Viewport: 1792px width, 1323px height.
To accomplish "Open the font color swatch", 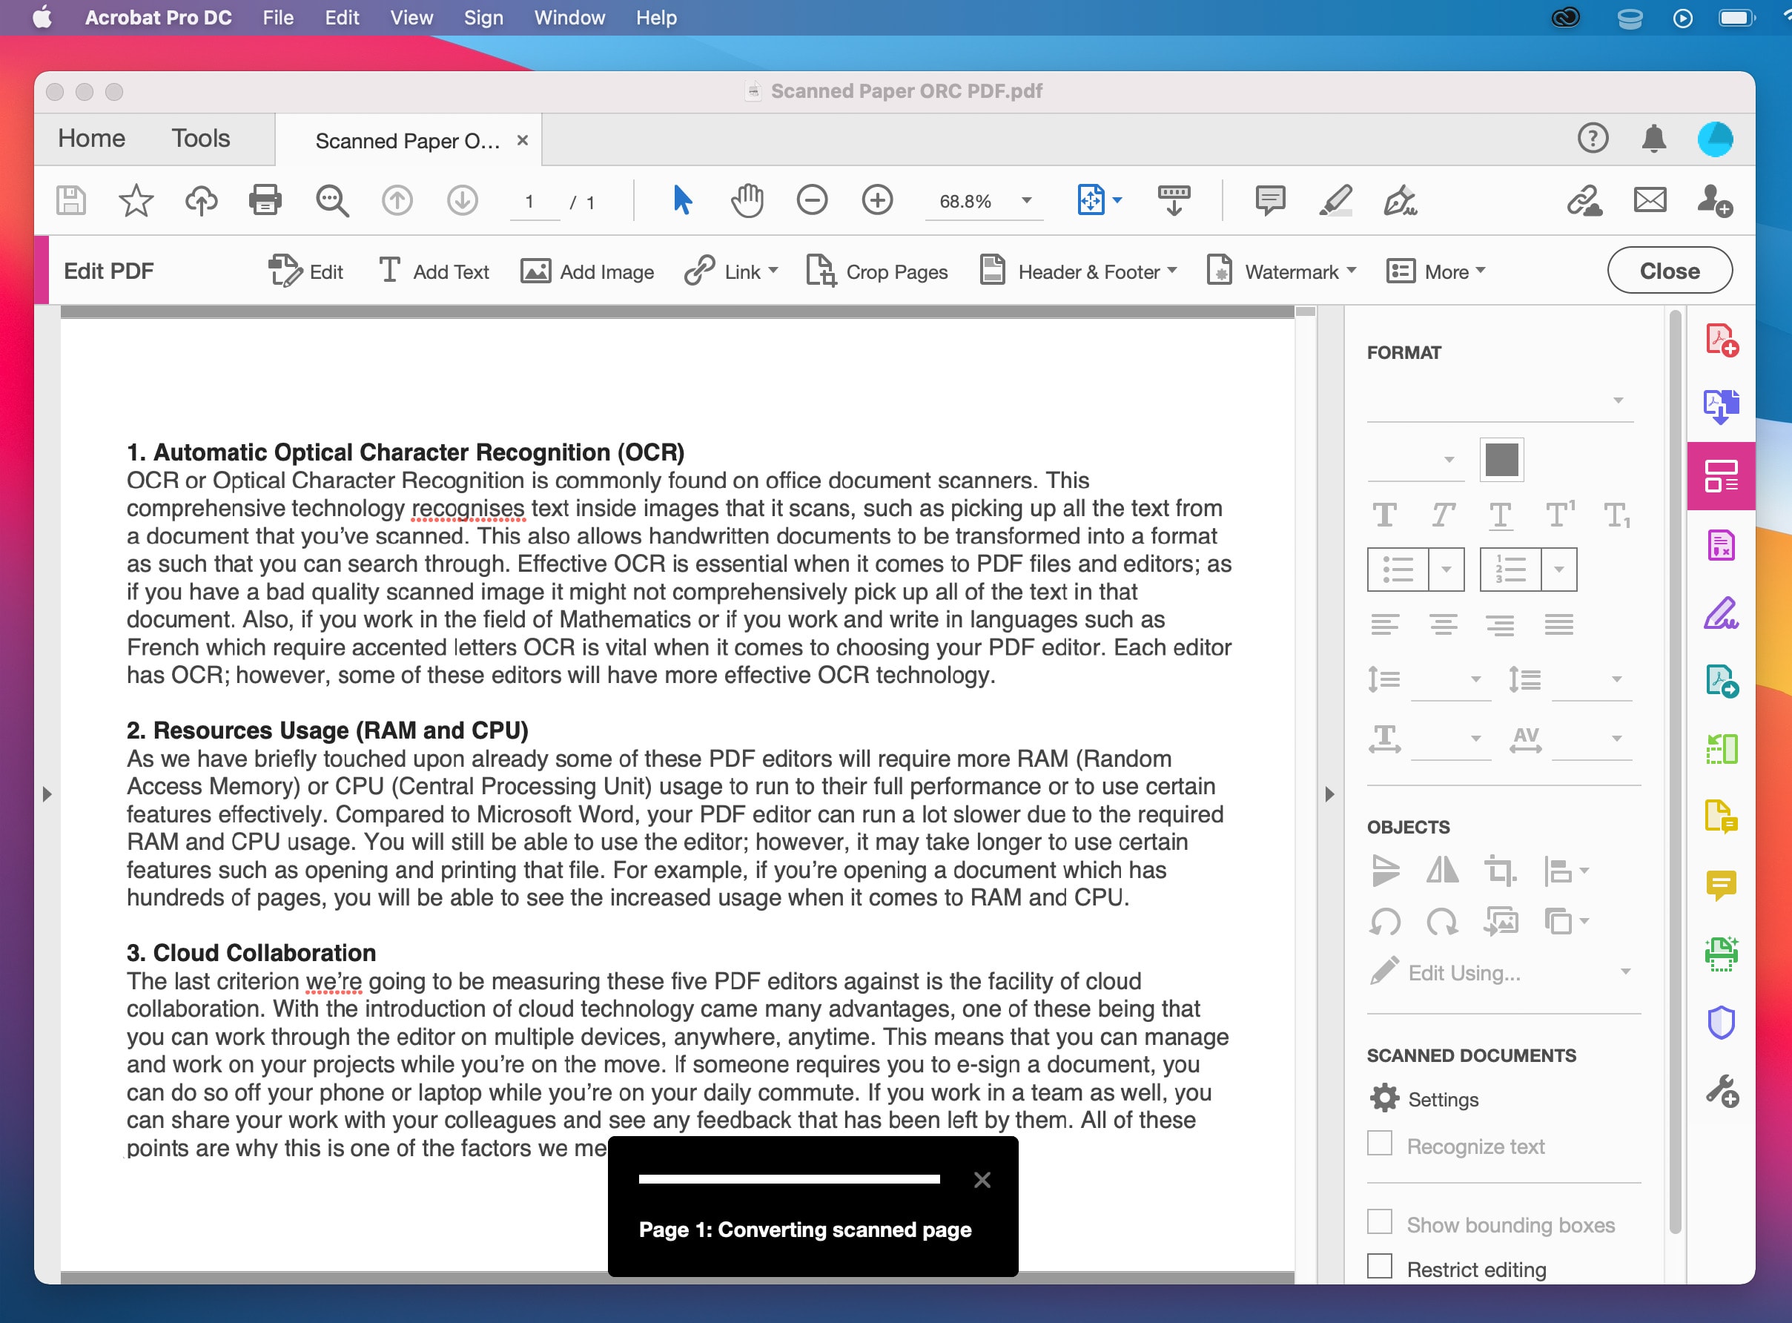I will pos(1501,461).
